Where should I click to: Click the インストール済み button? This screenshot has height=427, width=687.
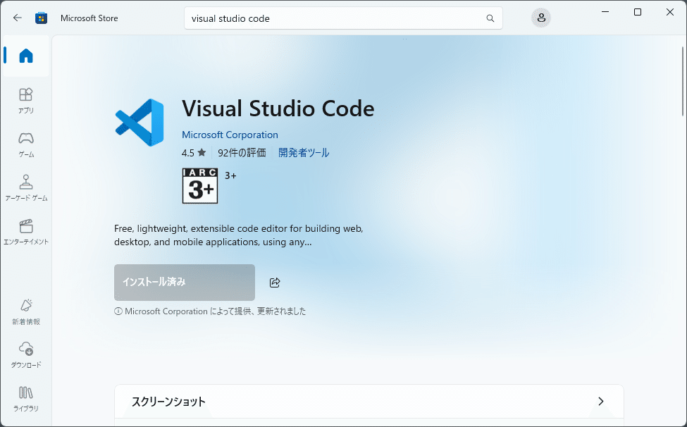185,283
